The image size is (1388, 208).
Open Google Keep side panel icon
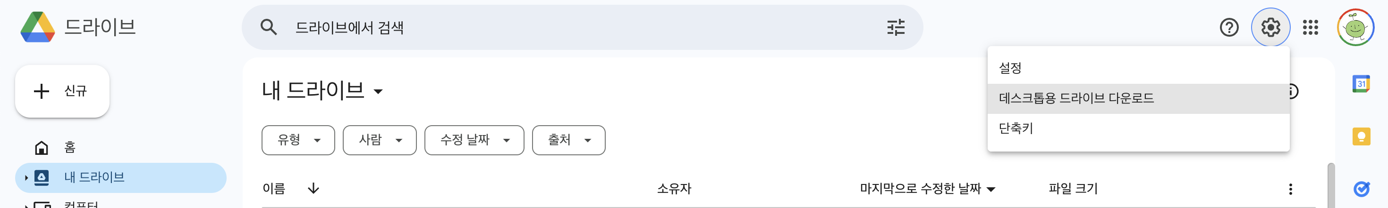point(1361,136)
